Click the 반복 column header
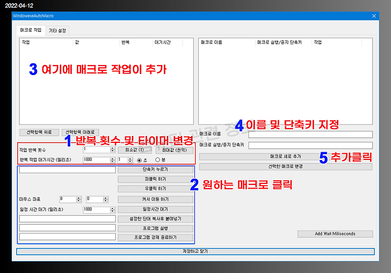The image size is (391, 273). (136, 42)
